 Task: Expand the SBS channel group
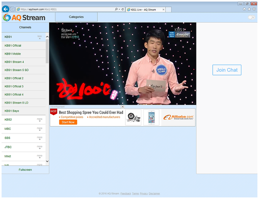pos(40,138)
